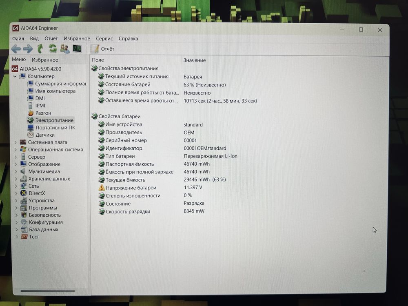Open the Отчёт menu
This screenshot has height=306, width=408.
click(x=51, y=38)
